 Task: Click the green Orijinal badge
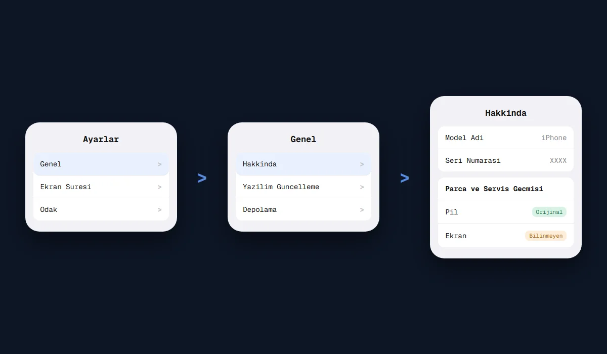pos(549,212)
